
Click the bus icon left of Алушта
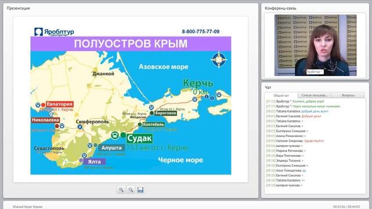(x=90, y=145)
